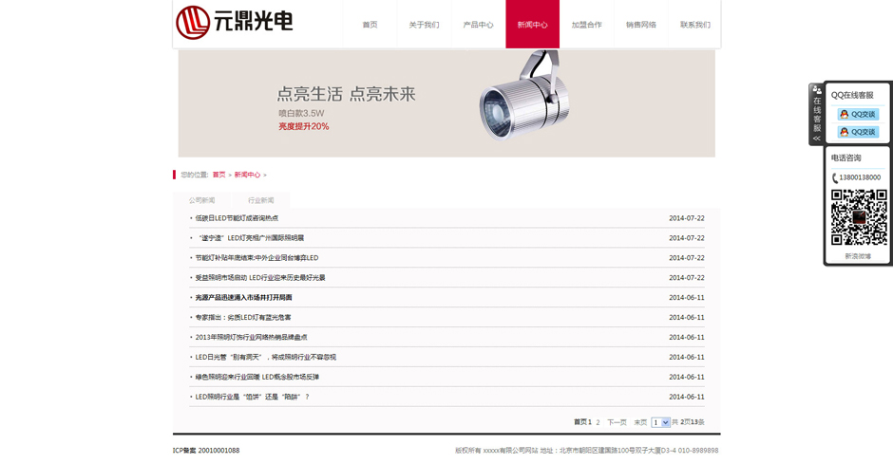Open bold article 光源产品迅速涌入市场
Screen dimensions: 893x464
pos(244,297)
